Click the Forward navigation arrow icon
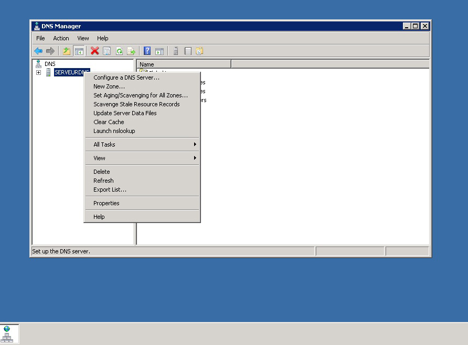 tap(50, 51)
